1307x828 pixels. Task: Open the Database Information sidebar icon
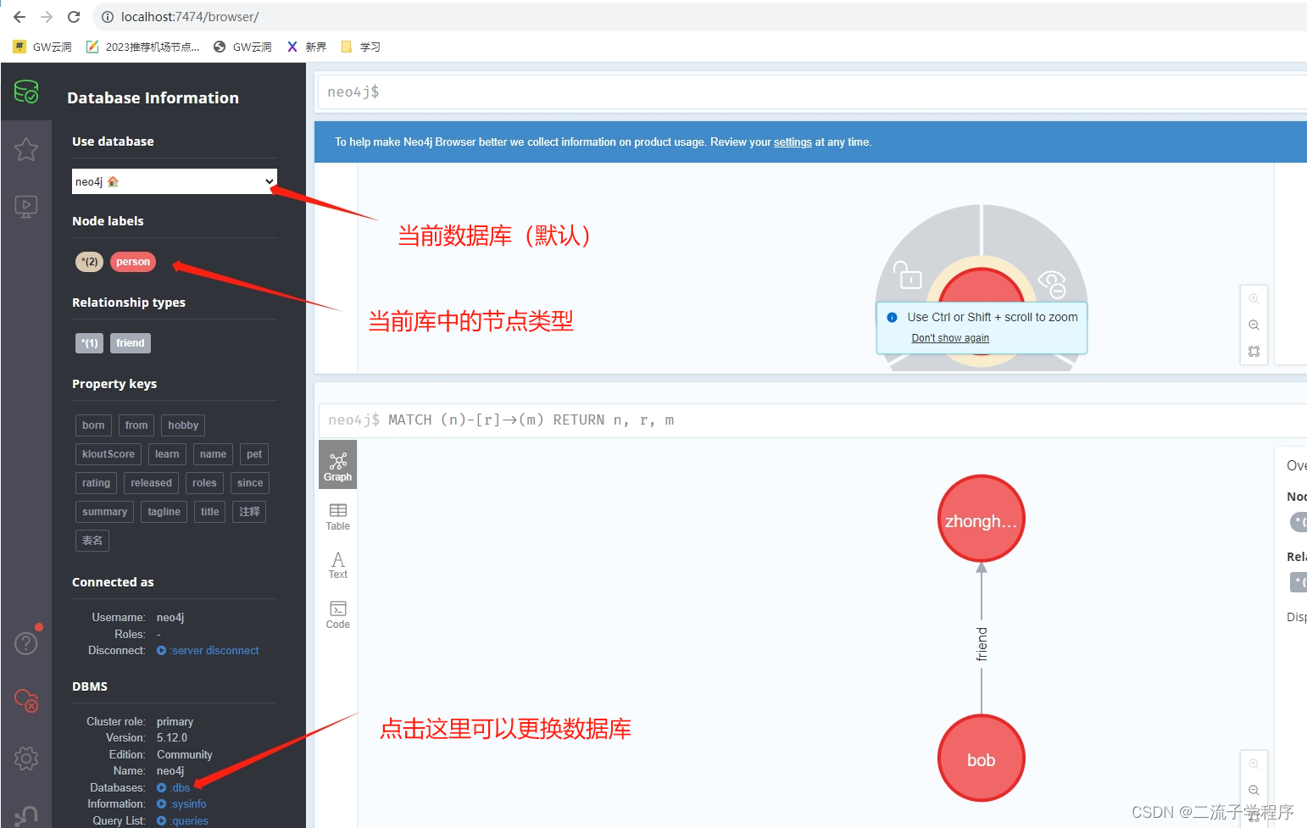point(26,93)
